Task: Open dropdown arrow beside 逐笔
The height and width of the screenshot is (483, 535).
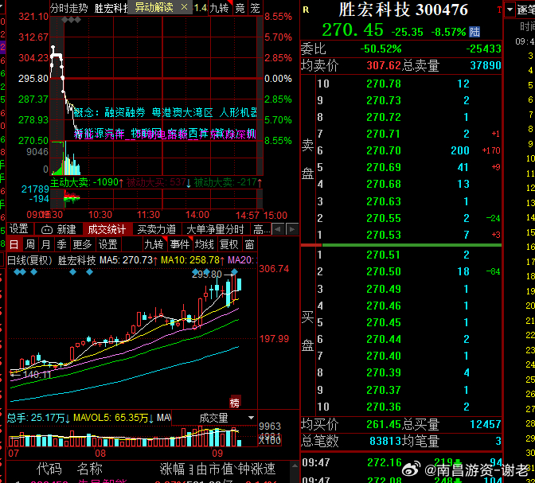Action: [510, 10]
